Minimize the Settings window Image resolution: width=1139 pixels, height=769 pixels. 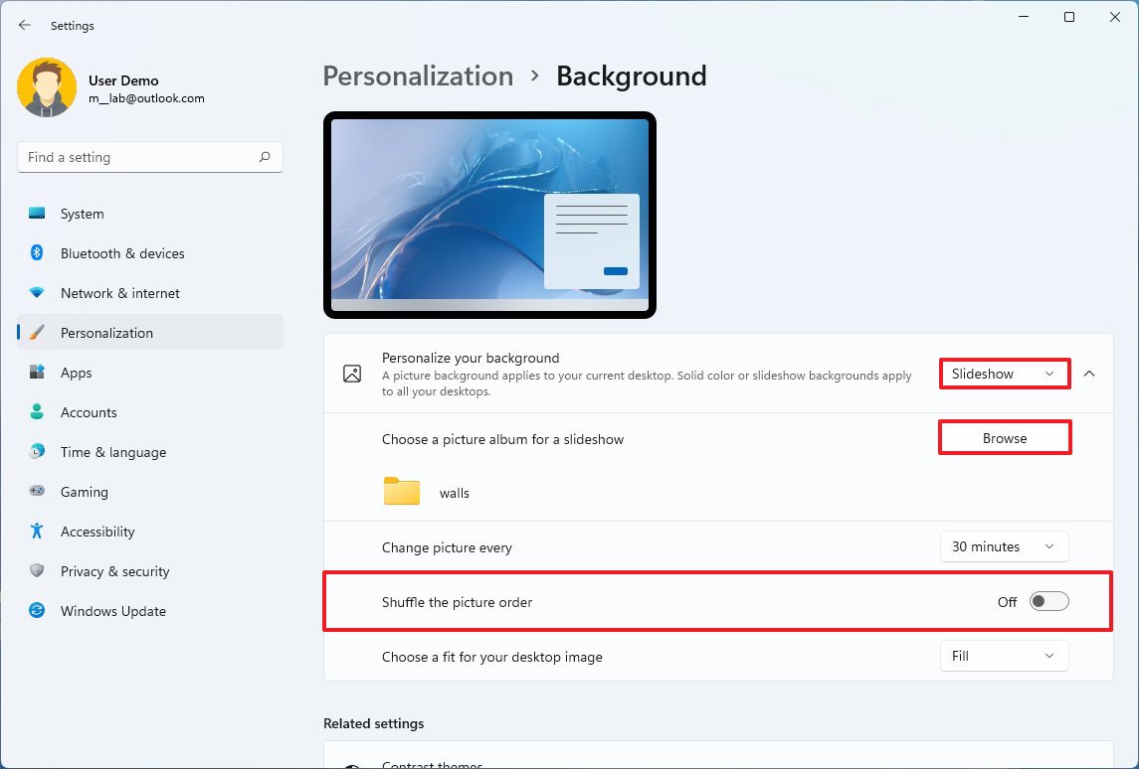pos(1024,17)
